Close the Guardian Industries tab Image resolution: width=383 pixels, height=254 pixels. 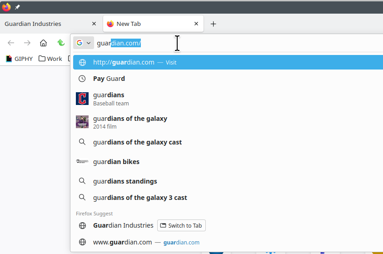tap(94, 24)
